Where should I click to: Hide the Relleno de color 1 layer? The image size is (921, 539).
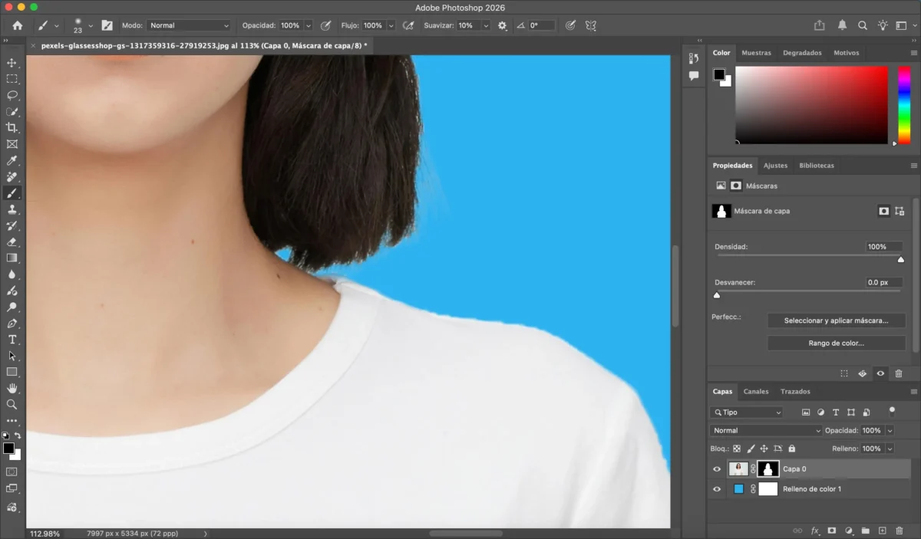tap(717, 489)
